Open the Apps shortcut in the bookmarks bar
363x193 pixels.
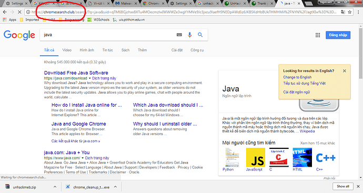9,19
